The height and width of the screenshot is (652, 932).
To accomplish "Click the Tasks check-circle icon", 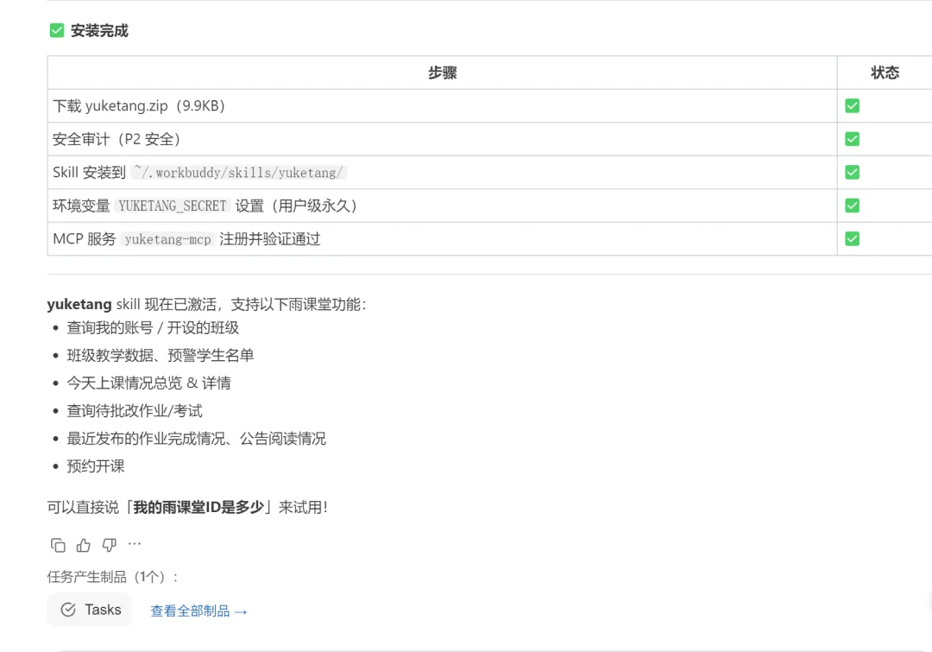I will [x=68, y=610].
